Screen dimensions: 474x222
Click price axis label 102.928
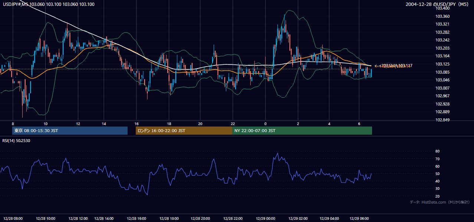[442, 104]
